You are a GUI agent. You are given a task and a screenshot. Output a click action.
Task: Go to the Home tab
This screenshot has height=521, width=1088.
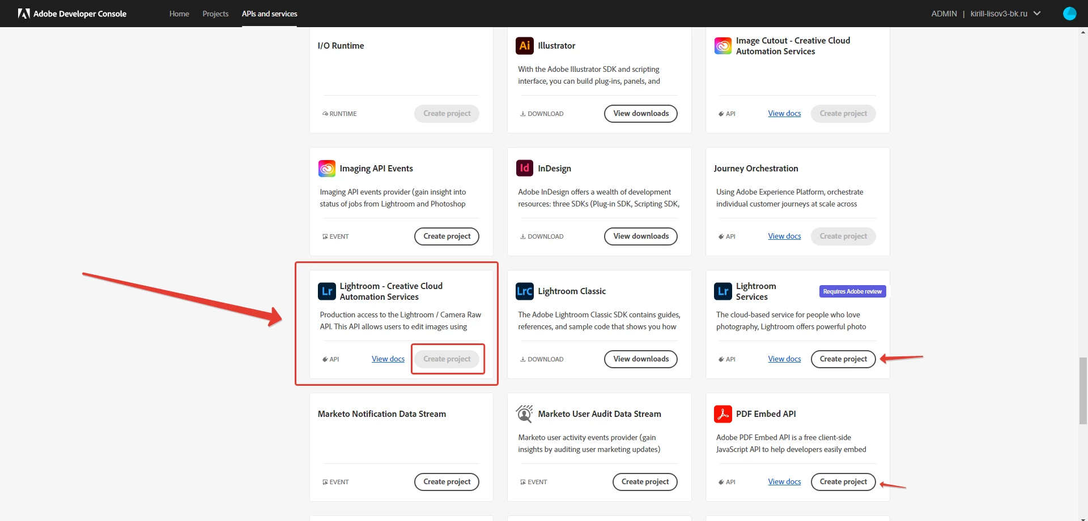179,14
